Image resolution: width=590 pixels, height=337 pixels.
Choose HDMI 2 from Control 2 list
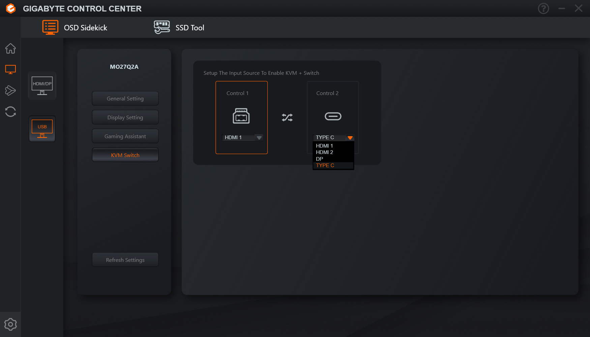coord(333,152)
